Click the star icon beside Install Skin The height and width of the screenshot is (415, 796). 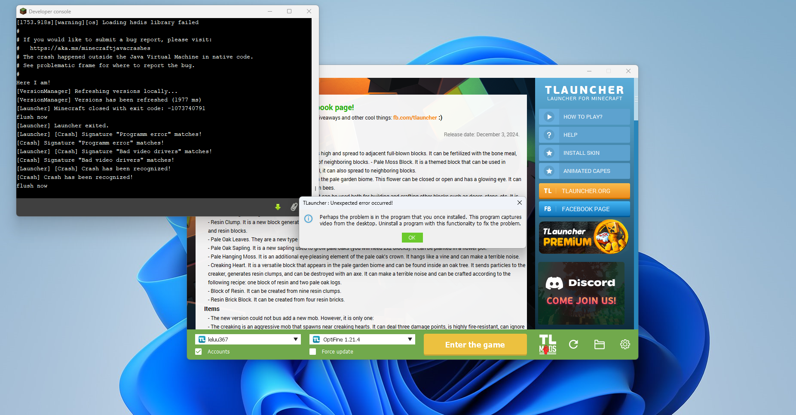[x=549, y=153]
